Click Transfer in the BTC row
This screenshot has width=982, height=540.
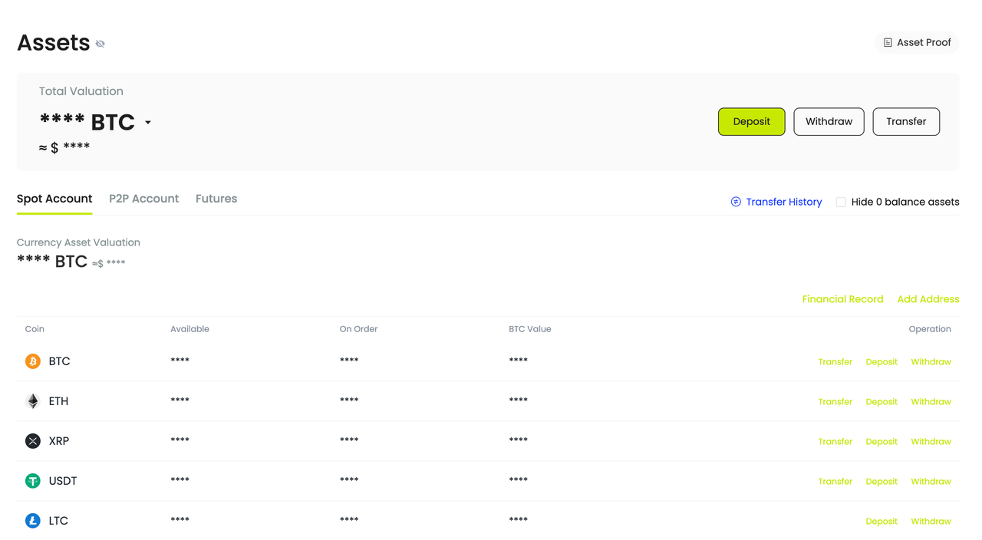[835, 362]
